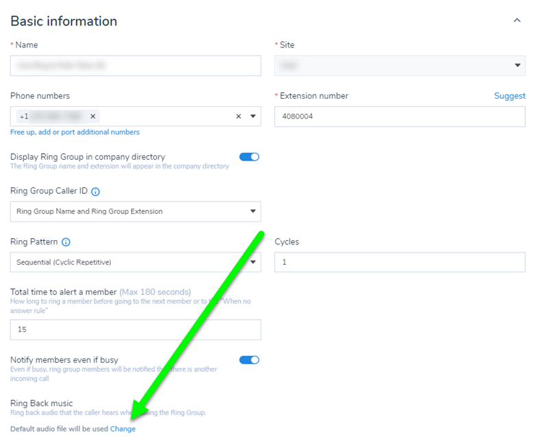This screenshot has width=535, height=437.
Task: Click Suggest for the extension number
Action: [510, 96]
